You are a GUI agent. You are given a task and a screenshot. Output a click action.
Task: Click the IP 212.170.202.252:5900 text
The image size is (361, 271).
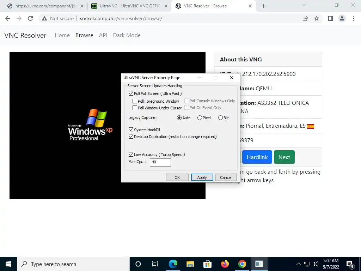(269, 74)
